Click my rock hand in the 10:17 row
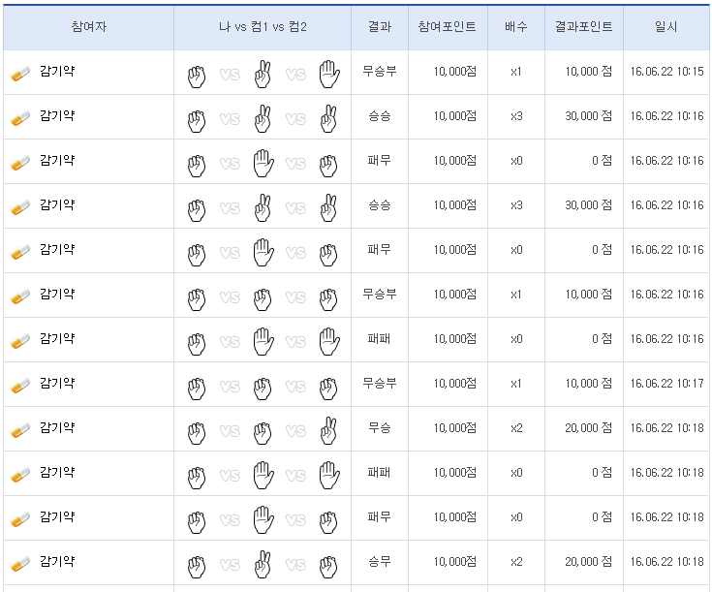 (x=197, y=385)
